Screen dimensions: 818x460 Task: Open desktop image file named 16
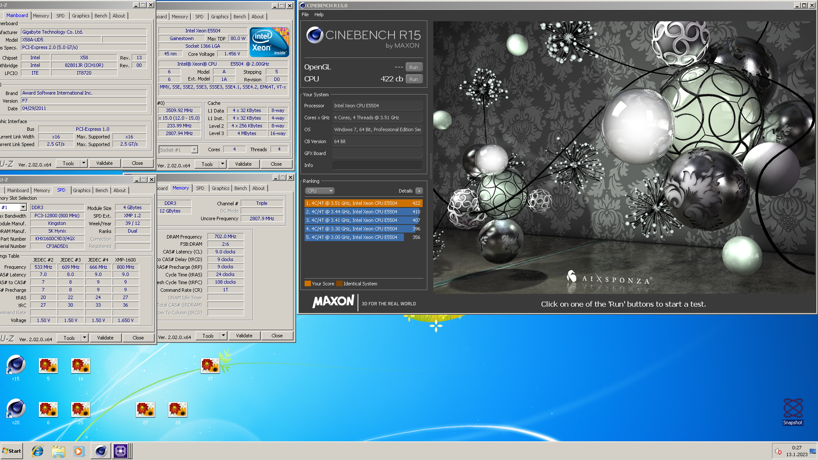(81, 368)
